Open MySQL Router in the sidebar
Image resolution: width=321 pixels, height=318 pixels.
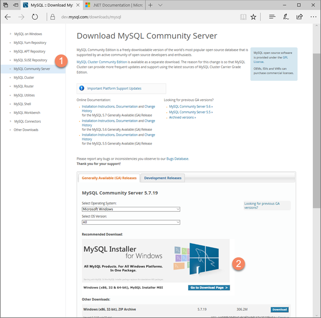click(23, 86)
